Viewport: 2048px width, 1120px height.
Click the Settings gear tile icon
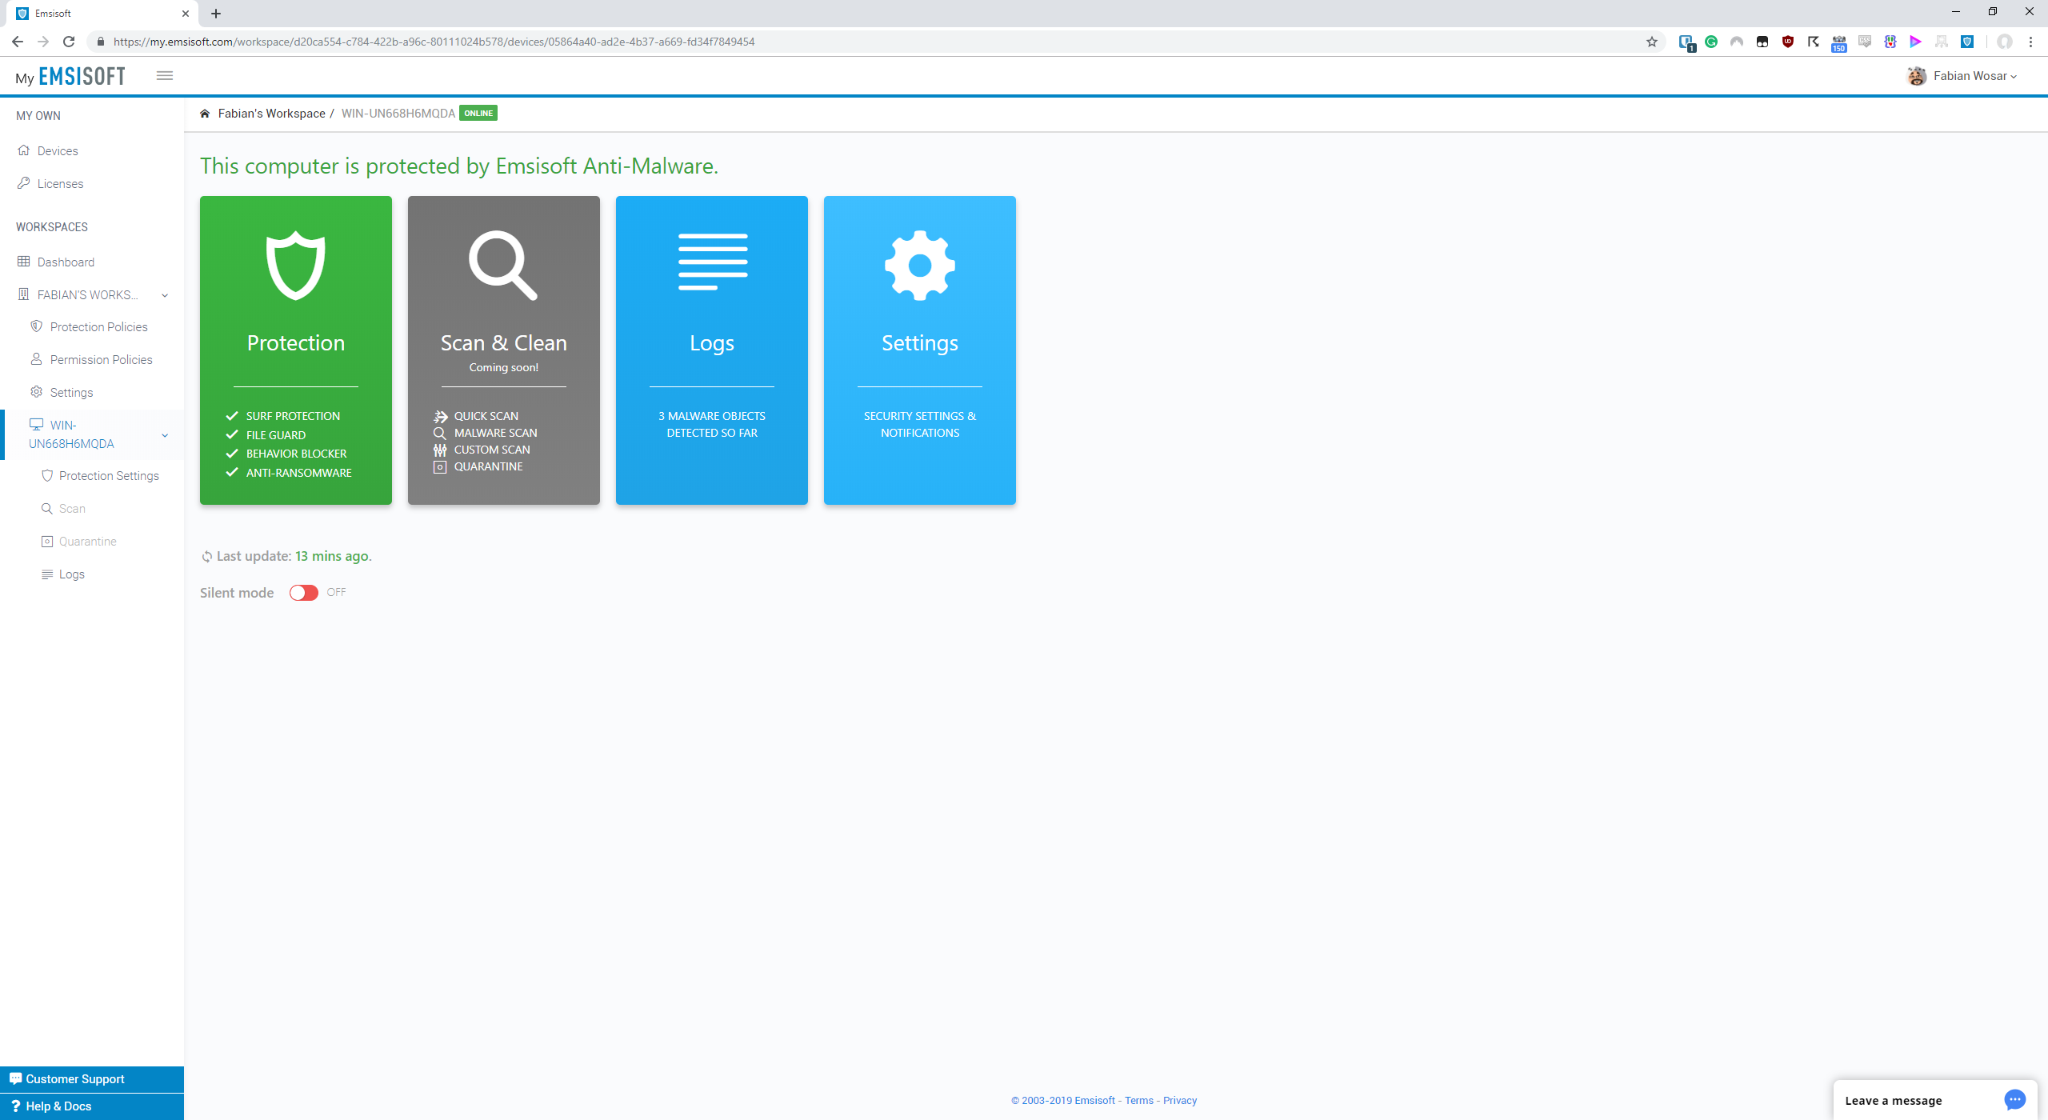919,265
